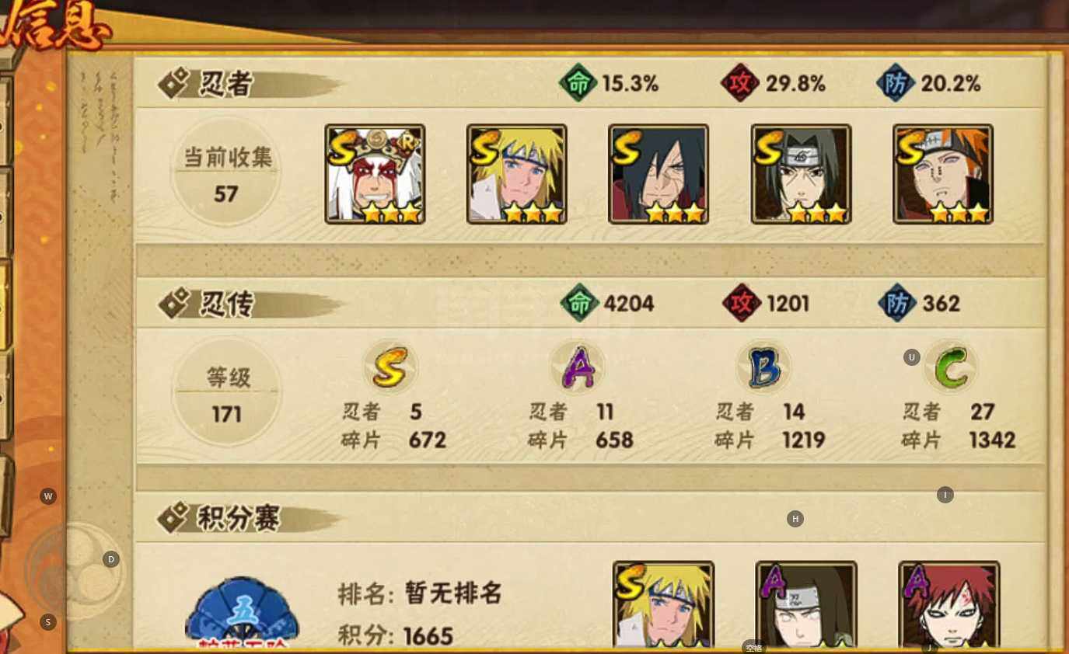Click the green C rank emblem
This screenshot has height=654, width=1069.
click(951, 367)
